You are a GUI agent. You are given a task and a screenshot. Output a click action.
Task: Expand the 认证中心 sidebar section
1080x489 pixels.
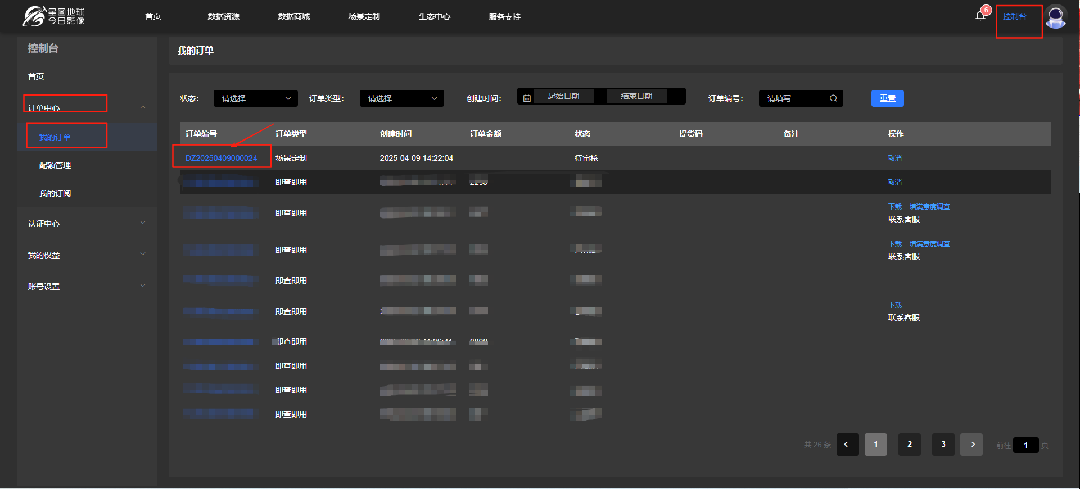pos(143,223)
